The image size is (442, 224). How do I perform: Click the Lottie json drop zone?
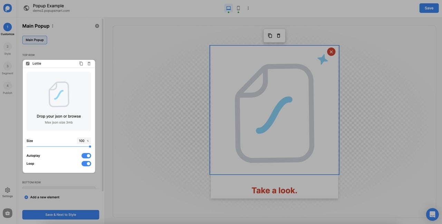tap(59, 101)
